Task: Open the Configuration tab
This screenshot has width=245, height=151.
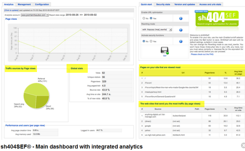Action: pyautogui.click(x=42, y=4)
